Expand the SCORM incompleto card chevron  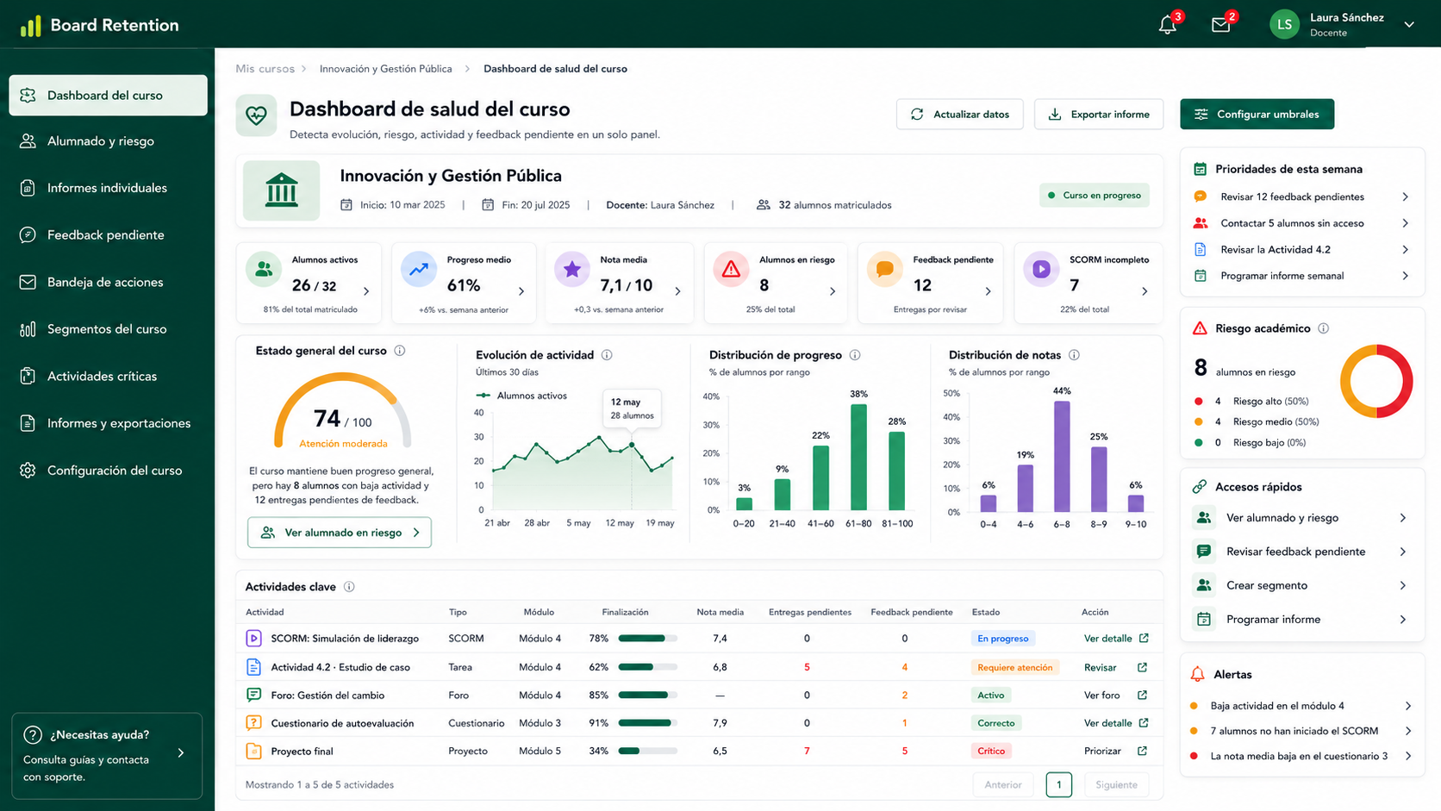1145,291
